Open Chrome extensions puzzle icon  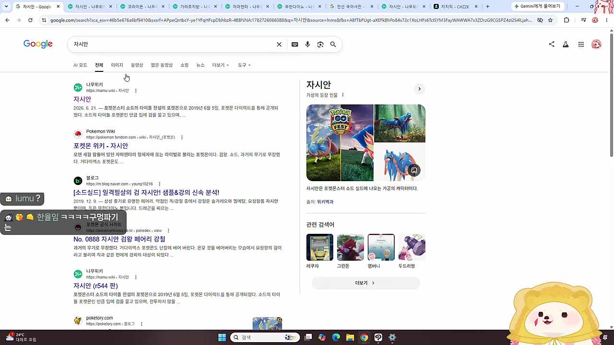tap(567, 20)
